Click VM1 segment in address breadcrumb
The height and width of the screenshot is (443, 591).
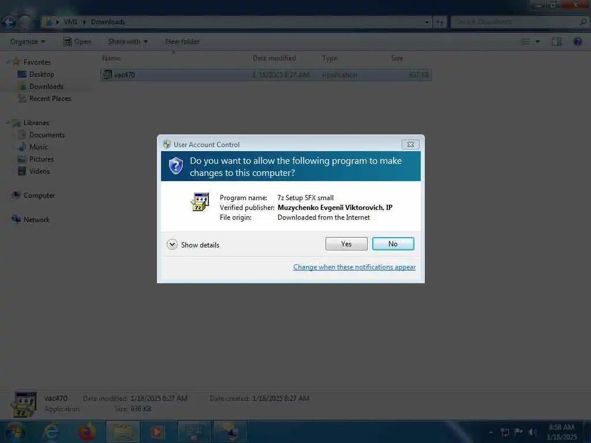click(x=70, y=22)
